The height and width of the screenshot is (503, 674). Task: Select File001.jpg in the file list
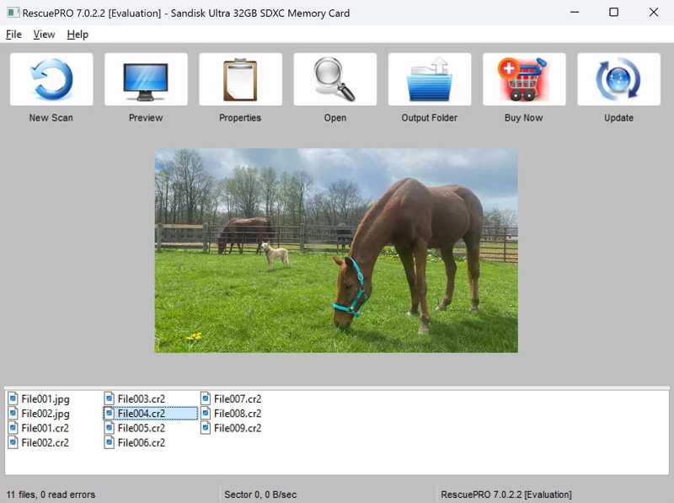45,399
